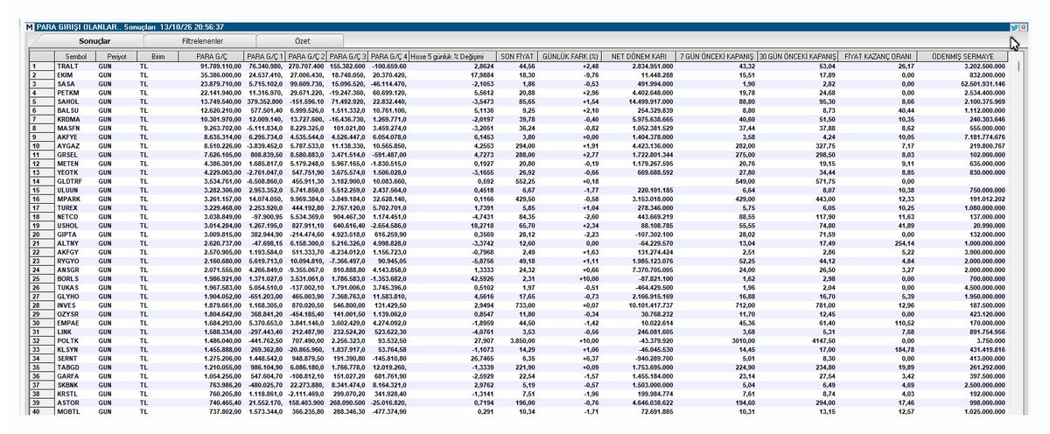Select the USHOL symbol cell
This screenshot has height=434, width=1050.
pos(75,227)
